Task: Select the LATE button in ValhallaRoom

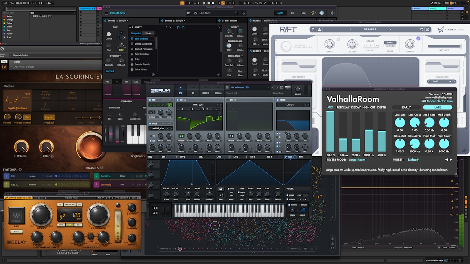Action: tap(438, 107)
